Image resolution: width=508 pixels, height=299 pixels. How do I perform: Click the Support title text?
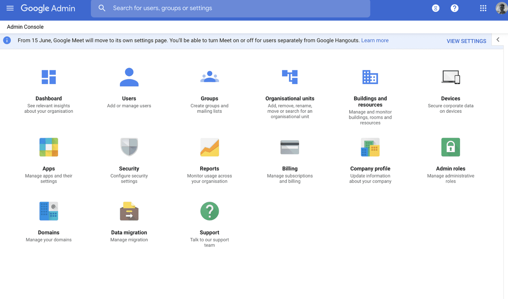[210, 233]
